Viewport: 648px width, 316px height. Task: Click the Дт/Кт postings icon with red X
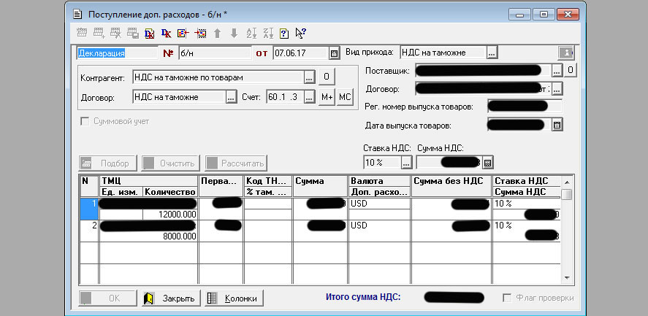click(149, 33)
